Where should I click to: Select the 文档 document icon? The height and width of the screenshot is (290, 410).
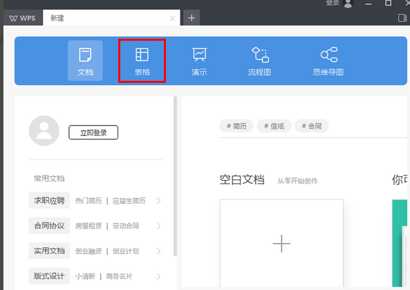point(85,60)
